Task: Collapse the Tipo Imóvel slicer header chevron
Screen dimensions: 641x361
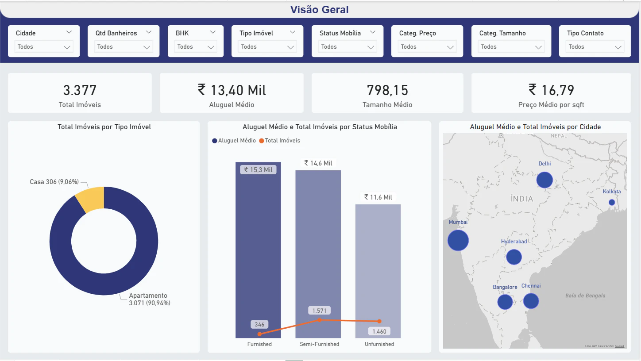Action: point(293,32)
